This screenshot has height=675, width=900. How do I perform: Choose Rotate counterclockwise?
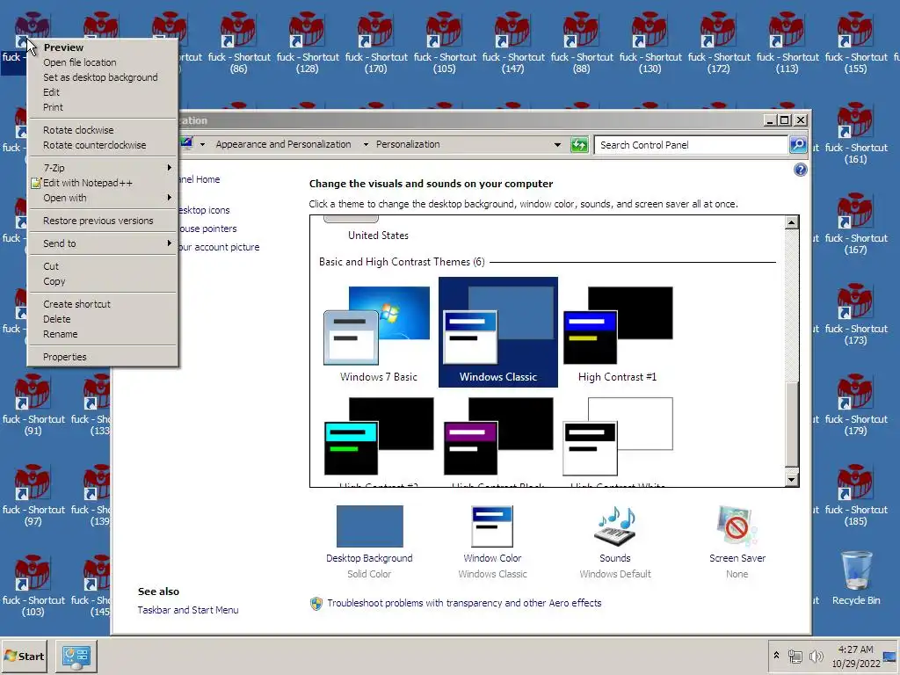click(103, 145)
